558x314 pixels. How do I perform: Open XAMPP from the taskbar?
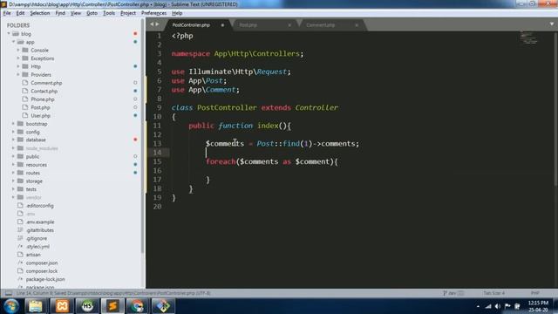[62, 306]
